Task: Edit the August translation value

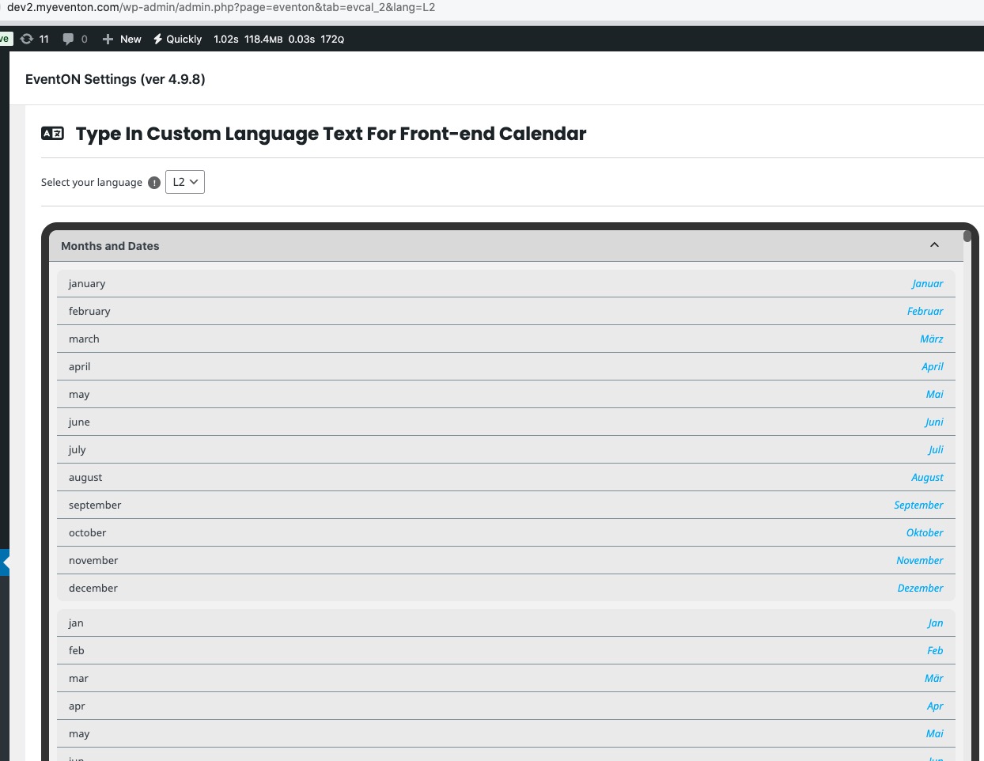Action: point(927,477)
